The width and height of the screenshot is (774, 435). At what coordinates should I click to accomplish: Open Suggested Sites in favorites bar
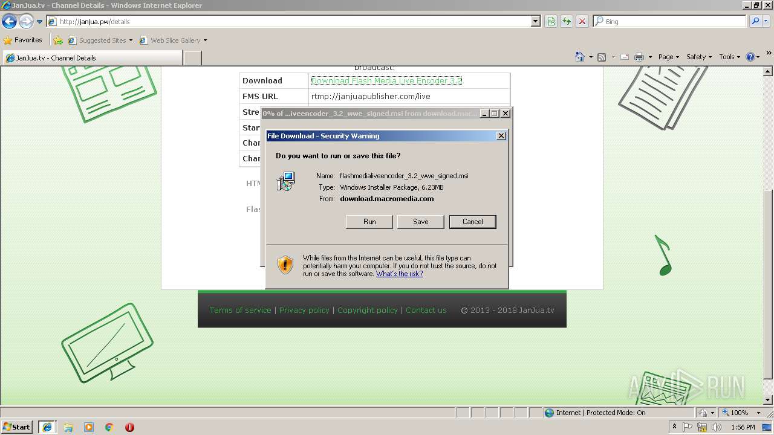coord(100,40)
